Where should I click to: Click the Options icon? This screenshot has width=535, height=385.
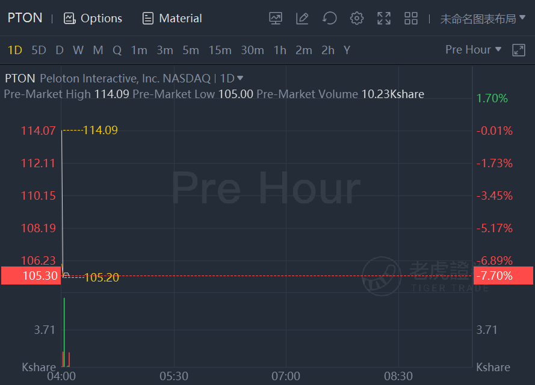pos(69,19)
